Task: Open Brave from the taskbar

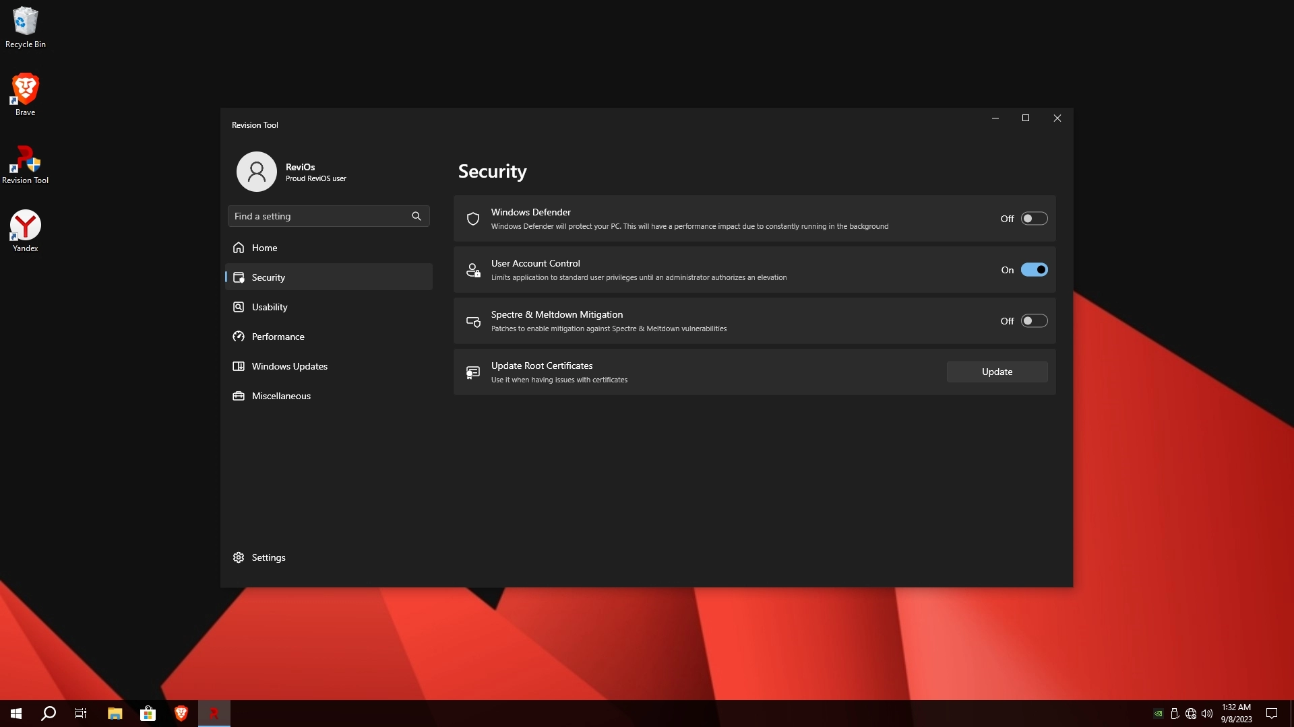Action: tap(181, 714)
